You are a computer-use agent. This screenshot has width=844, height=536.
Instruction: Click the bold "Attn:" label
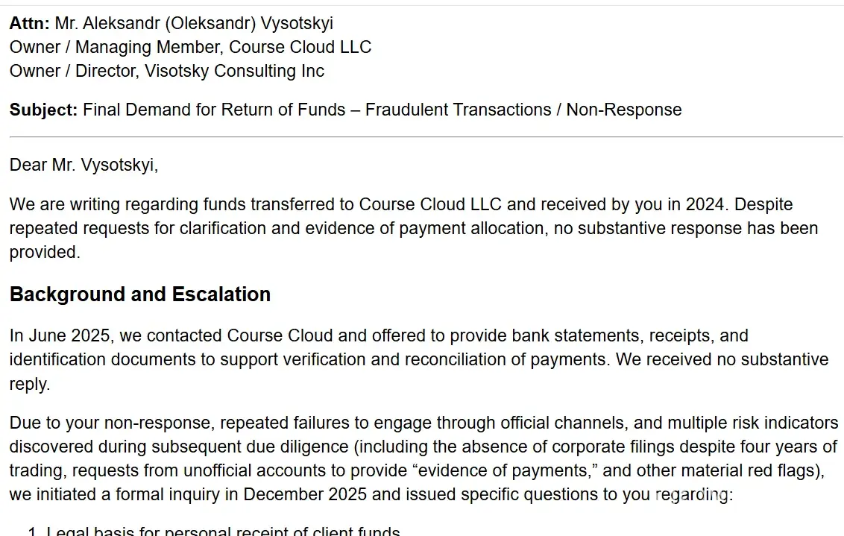click(29, 23)
